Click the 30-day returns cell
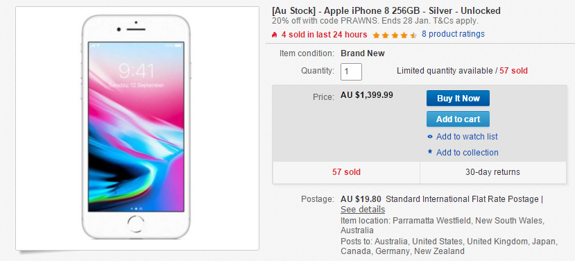Screen dimensions: 575x261 coord(493,172)
